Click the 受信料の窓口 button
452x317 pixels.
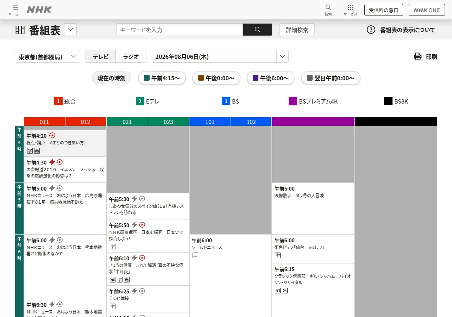tap(384, 10)
